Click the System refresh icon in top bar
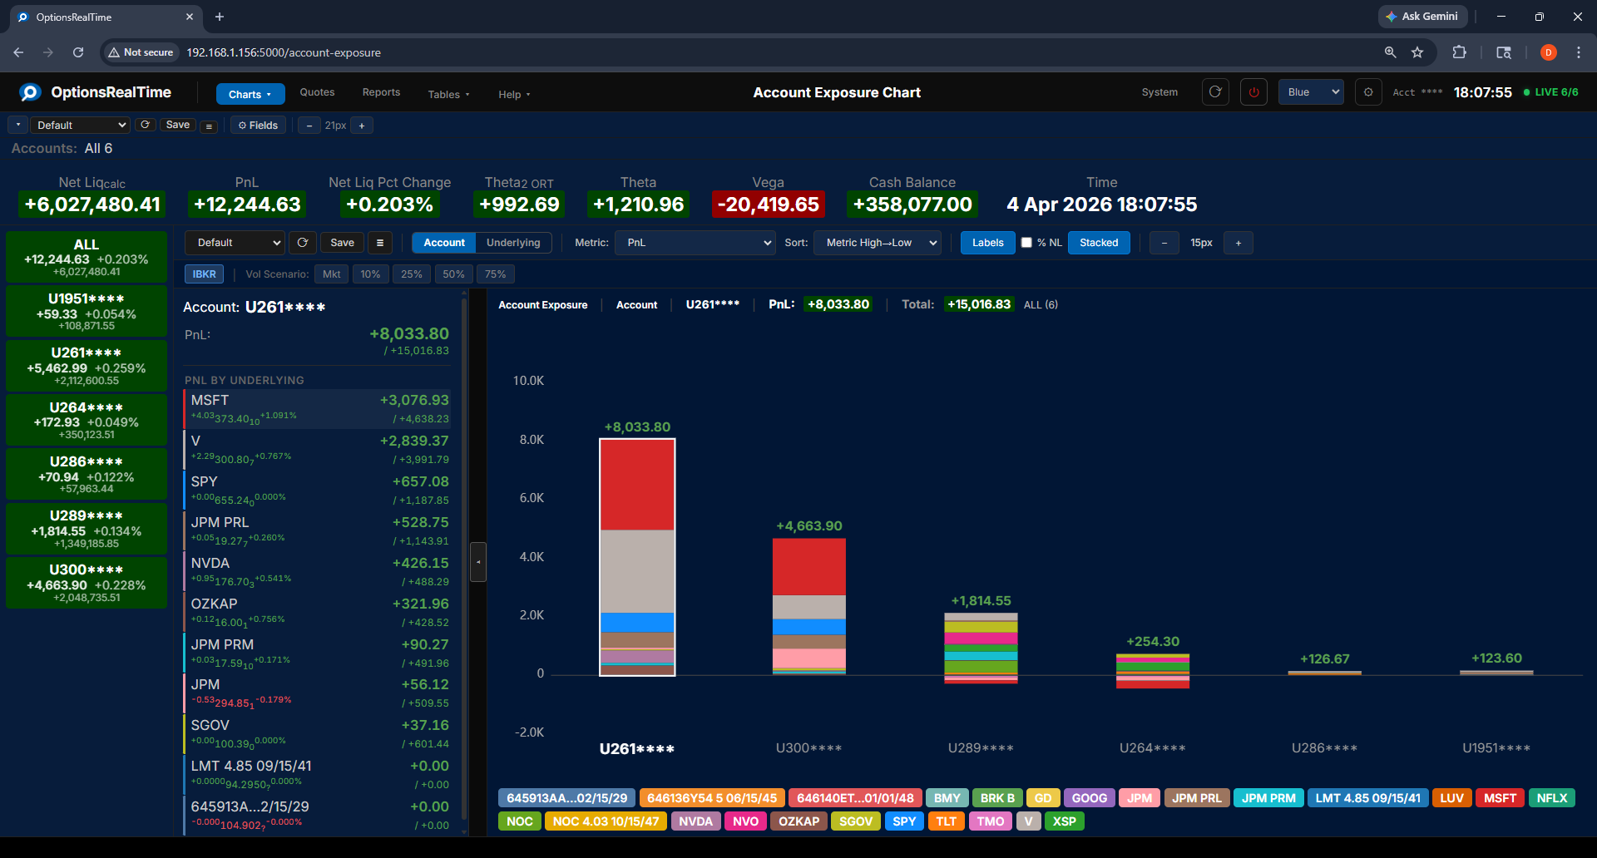1597x858 pixels. (x=1215, y=92)
